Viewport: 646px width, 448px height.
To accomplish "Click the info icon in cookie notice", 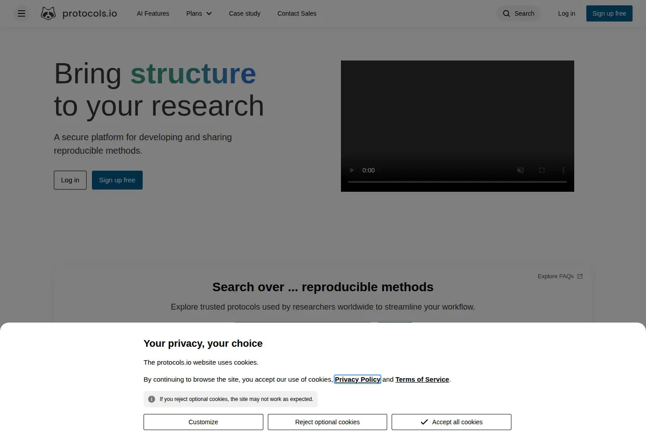I will 152,399.
